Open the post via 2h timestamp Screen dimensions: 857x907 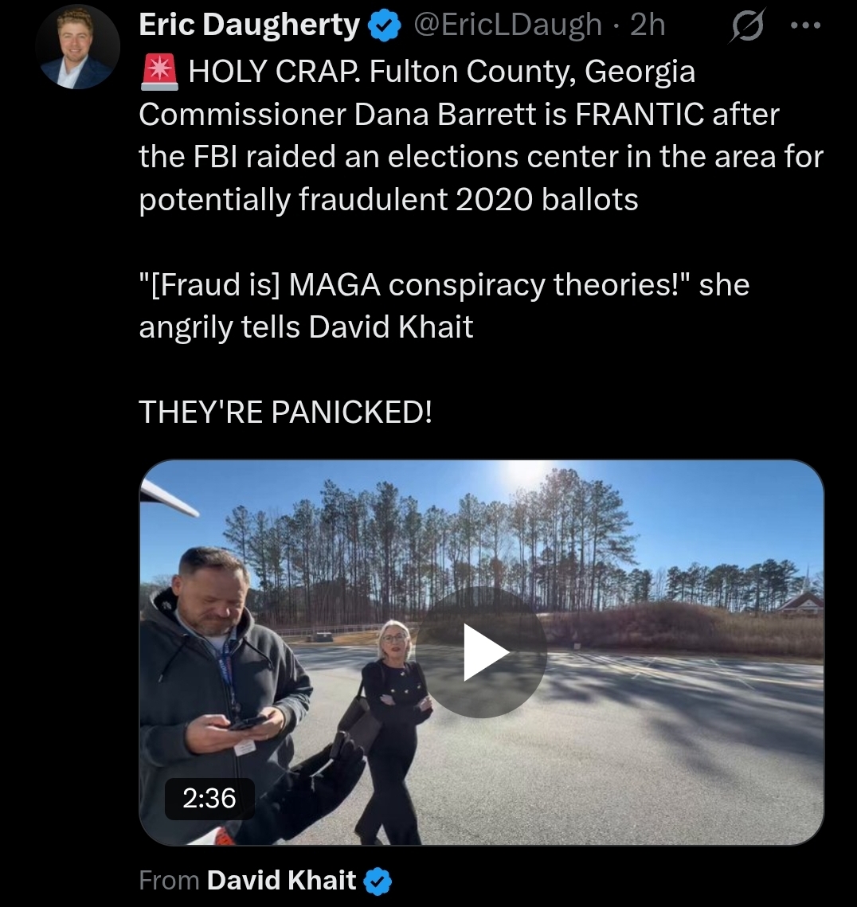[x=648, y=25]
